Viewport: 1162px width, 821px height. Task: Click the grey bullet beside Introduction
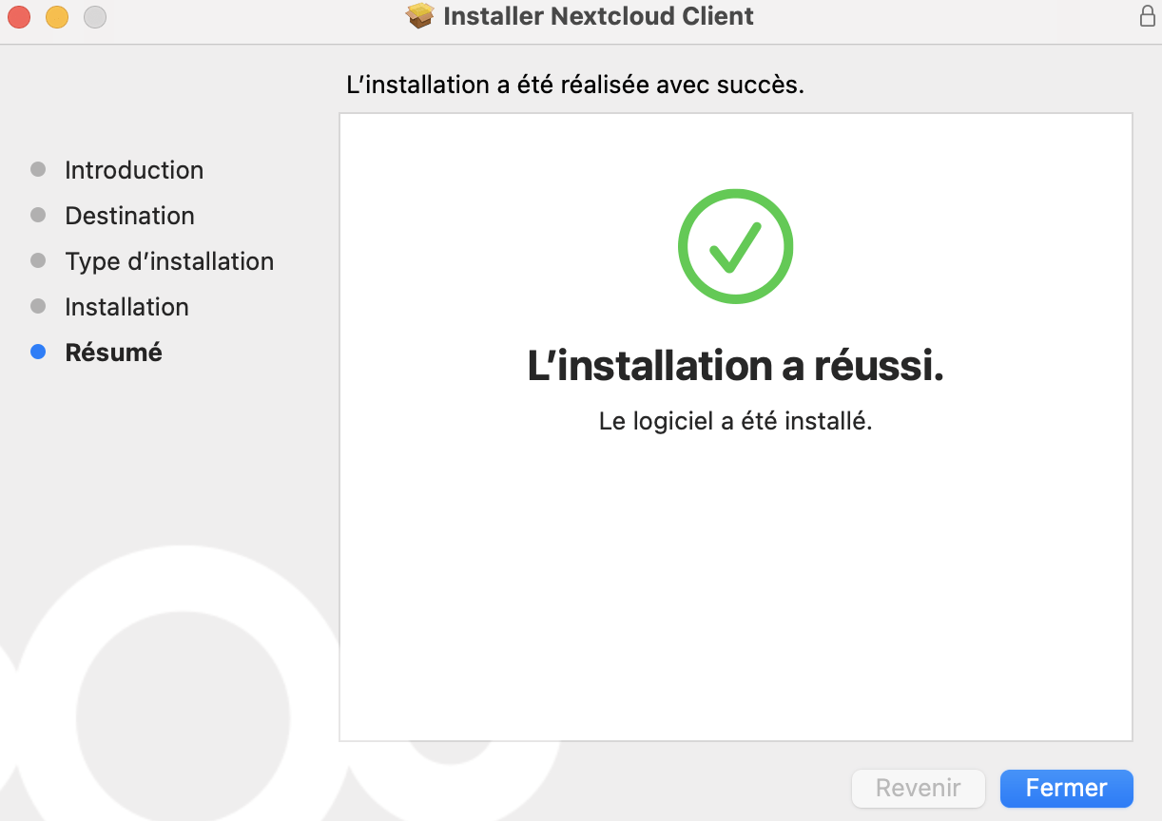[38, 169]
